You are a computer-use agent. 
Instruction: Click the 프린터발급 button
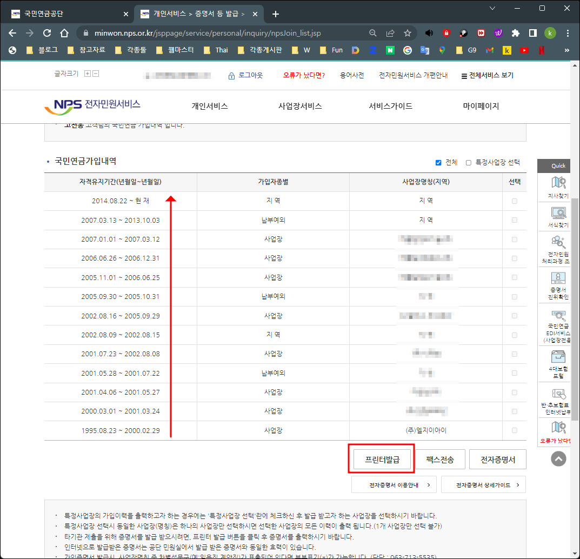click(382, 459)
